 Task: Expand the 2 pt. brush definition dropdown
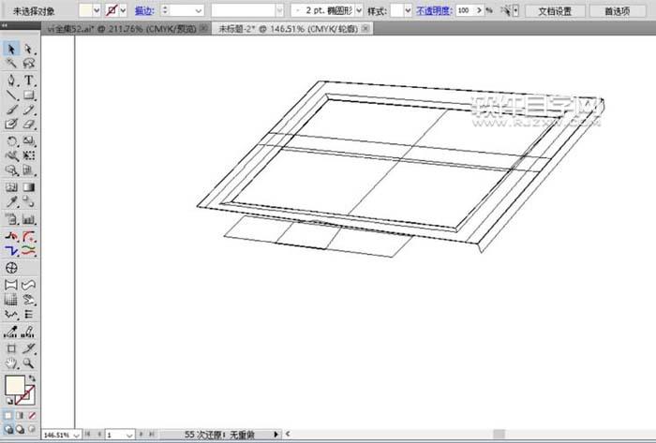359,10
